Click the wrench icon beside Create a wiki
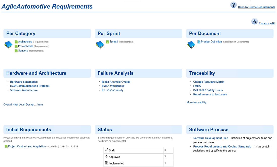277x167 pixels. click(254, 21)
